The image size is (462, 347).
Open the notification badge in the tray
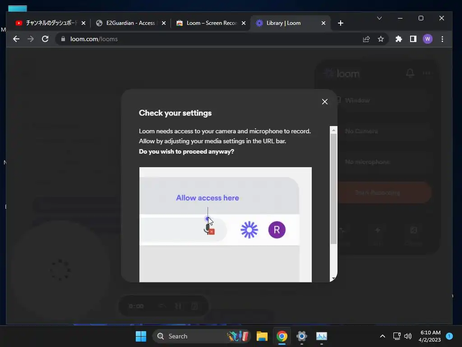(449, 336)
